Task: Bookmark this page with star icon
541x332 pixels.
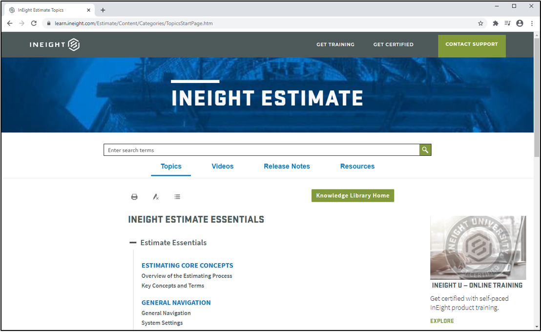Action: 480,23
